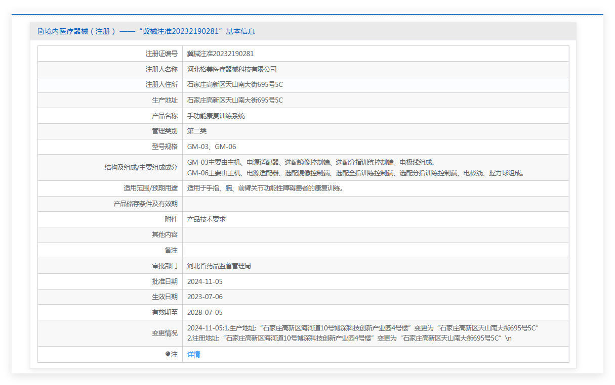Click the line starting GM-06主要由主机

click(357, 173)
